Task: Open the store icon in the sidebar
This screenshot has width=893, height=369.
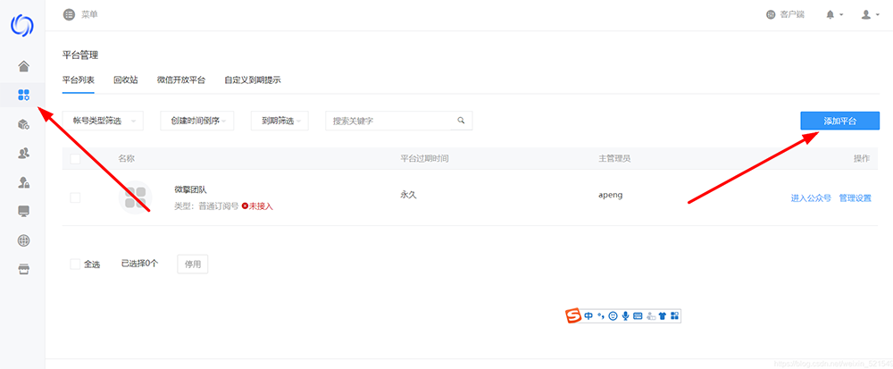Action: pyautogui.click(x=23, y=270)
